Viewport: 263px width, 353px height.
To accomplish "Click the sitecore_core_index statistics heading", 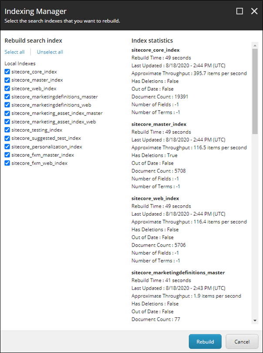I will 155,50.
